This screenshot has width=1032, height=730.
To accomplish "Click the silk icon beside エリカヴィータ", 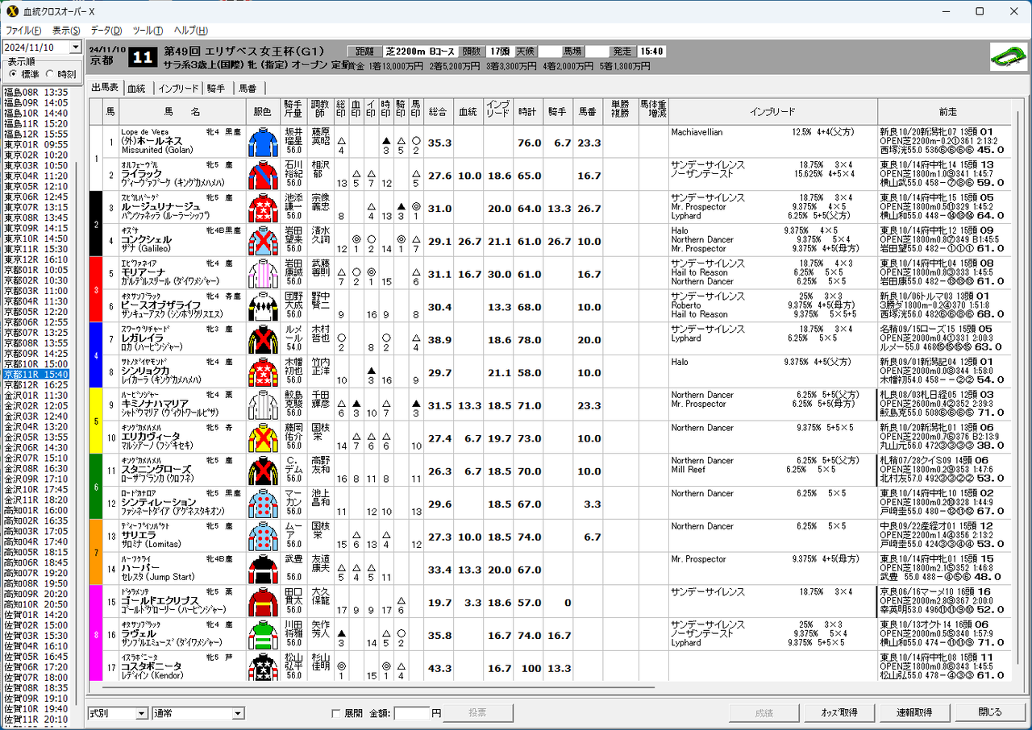I will 262,438.
